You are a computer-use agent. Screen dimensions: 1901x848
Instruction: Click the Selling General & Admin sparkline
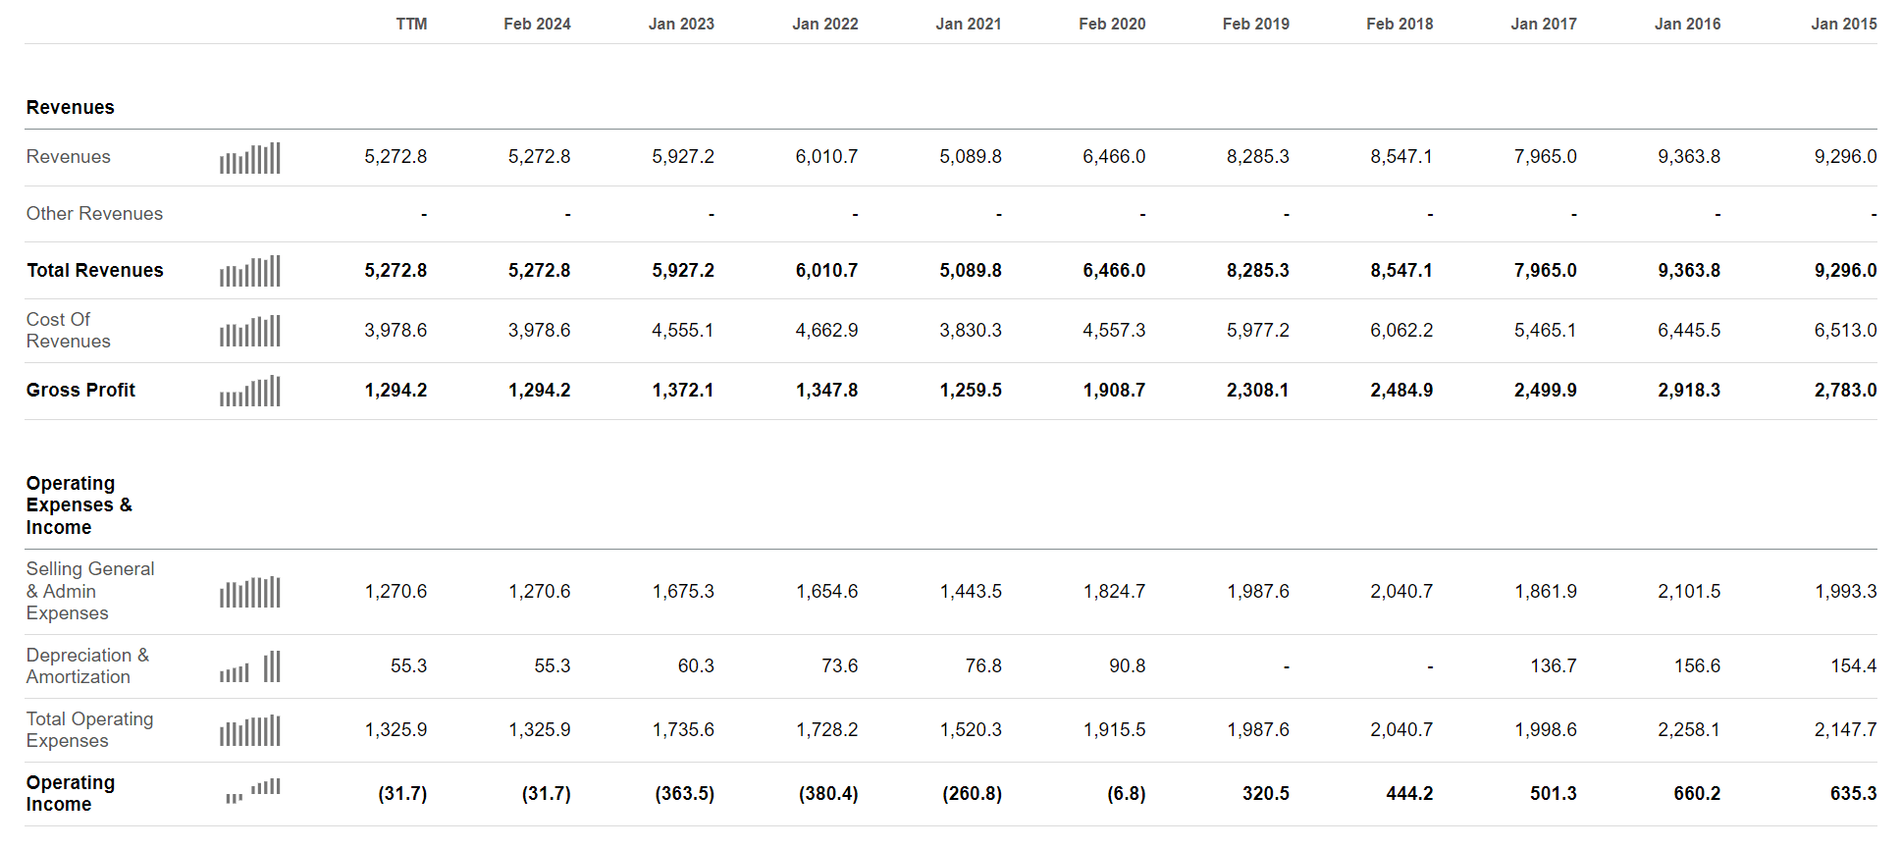point(250,593)
